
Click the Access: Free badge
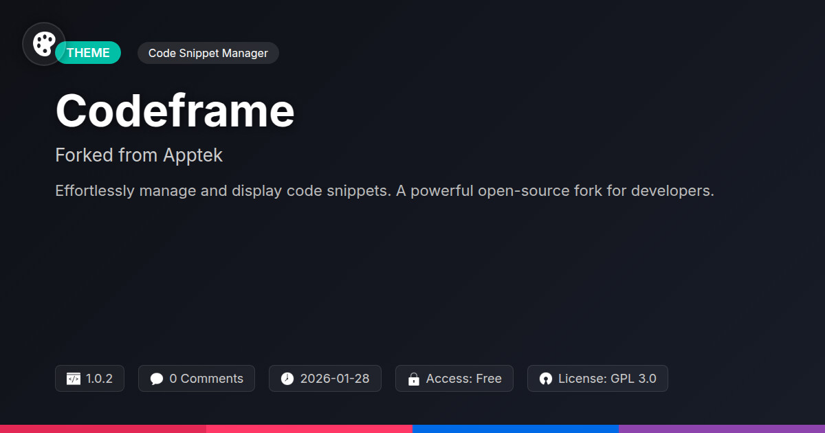coord(454,379)
